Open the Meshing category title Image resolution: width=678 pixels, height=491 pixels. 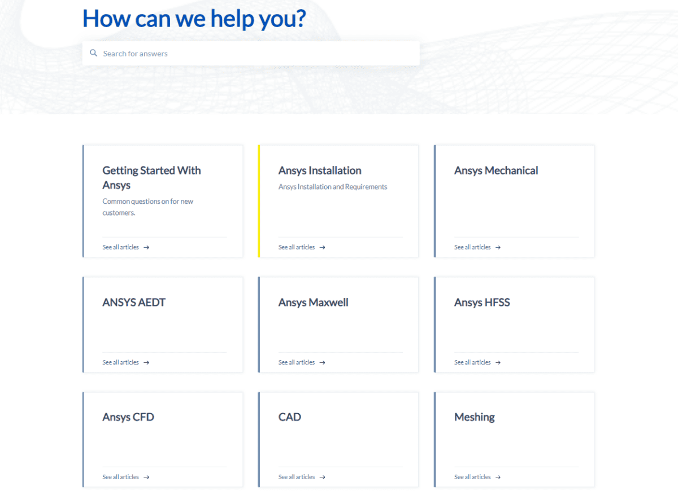coord(475,417)
